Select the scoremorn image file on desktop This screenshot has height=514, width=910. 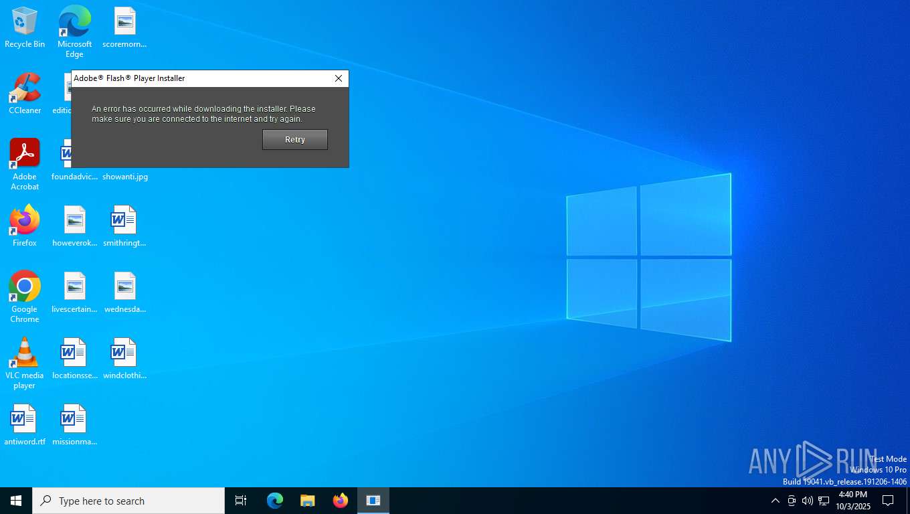(x=124, y=27)
